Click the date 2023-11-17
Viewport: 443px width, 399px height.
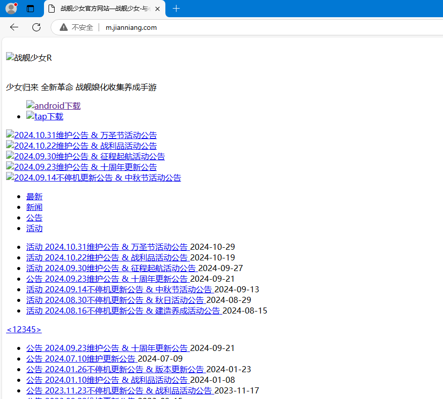[x=237, y=390]
